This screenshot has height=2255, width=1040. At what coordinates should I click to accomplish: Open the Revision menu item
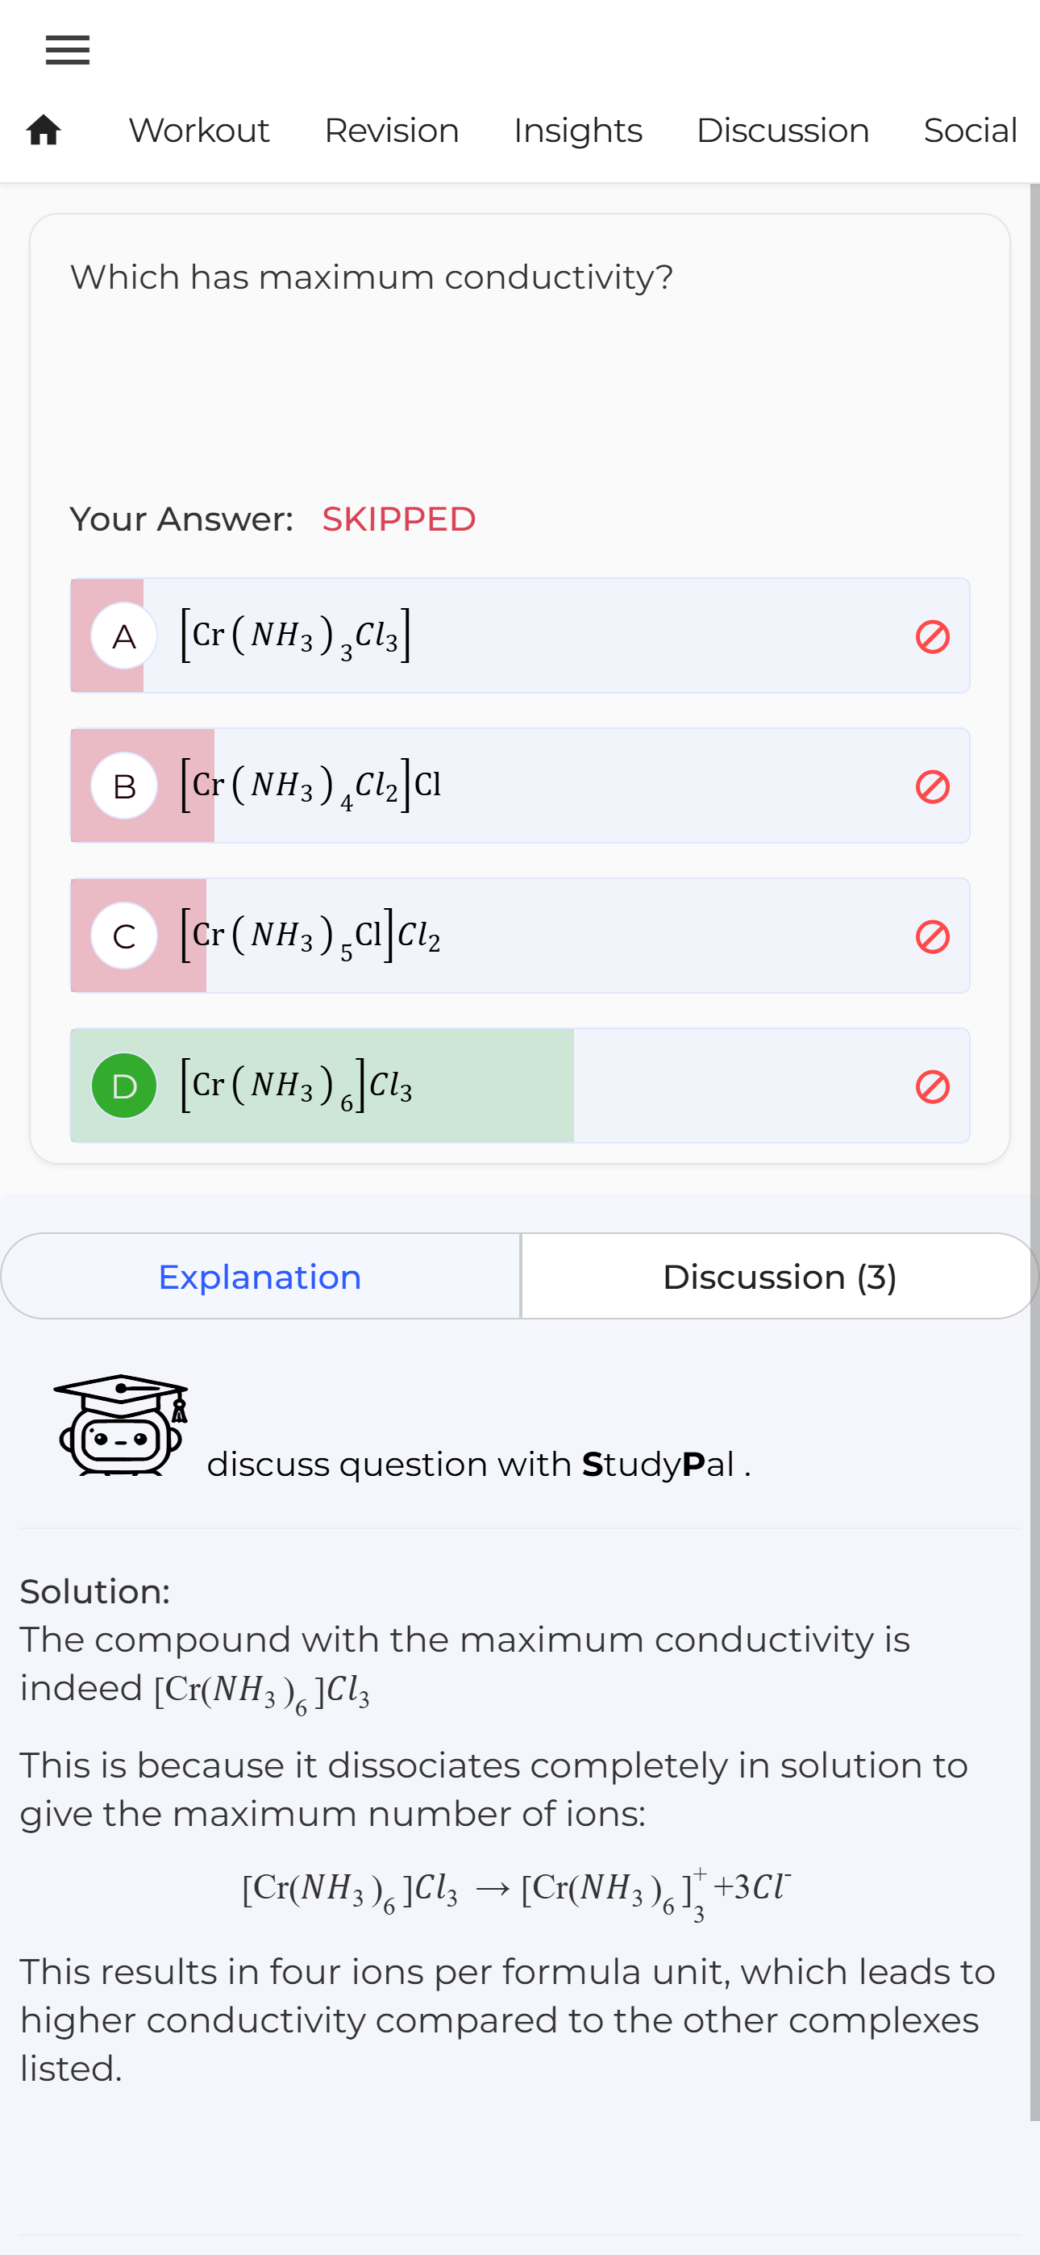click(391, 131)
